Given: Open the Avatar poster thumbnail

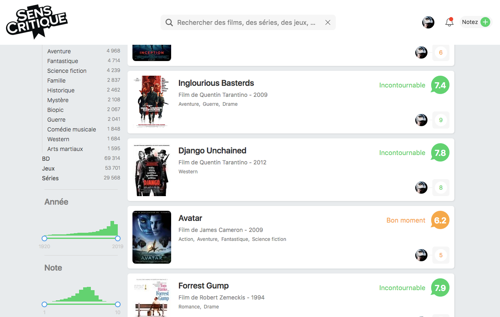Looking at the screenshot, I should [152, 237].
